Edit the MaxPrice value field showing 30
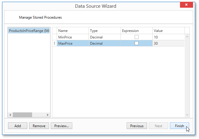The image size is (199, 139). click(168, 43)
